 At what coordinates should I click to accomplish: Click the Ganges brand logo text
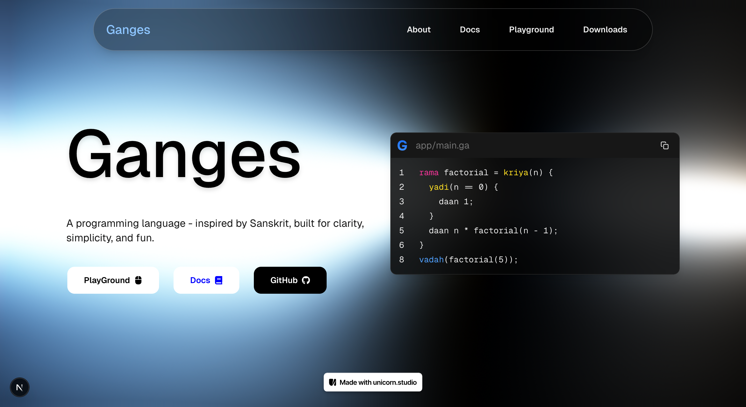(x=128, y=30)
